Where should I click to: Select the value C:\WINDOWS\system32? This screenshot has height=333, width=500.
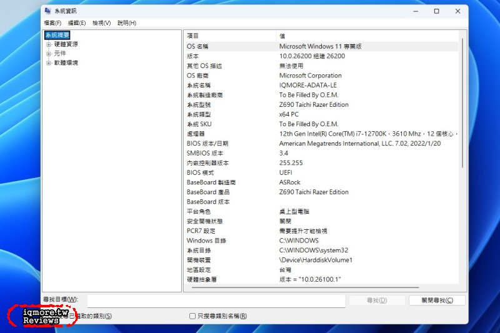(x=314, y=251)
